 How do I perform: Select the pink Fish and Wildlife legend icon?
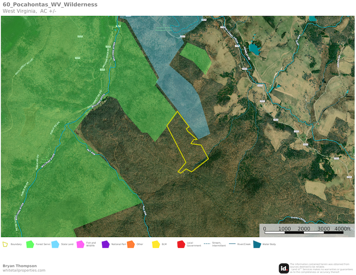[x=81, y=244]
